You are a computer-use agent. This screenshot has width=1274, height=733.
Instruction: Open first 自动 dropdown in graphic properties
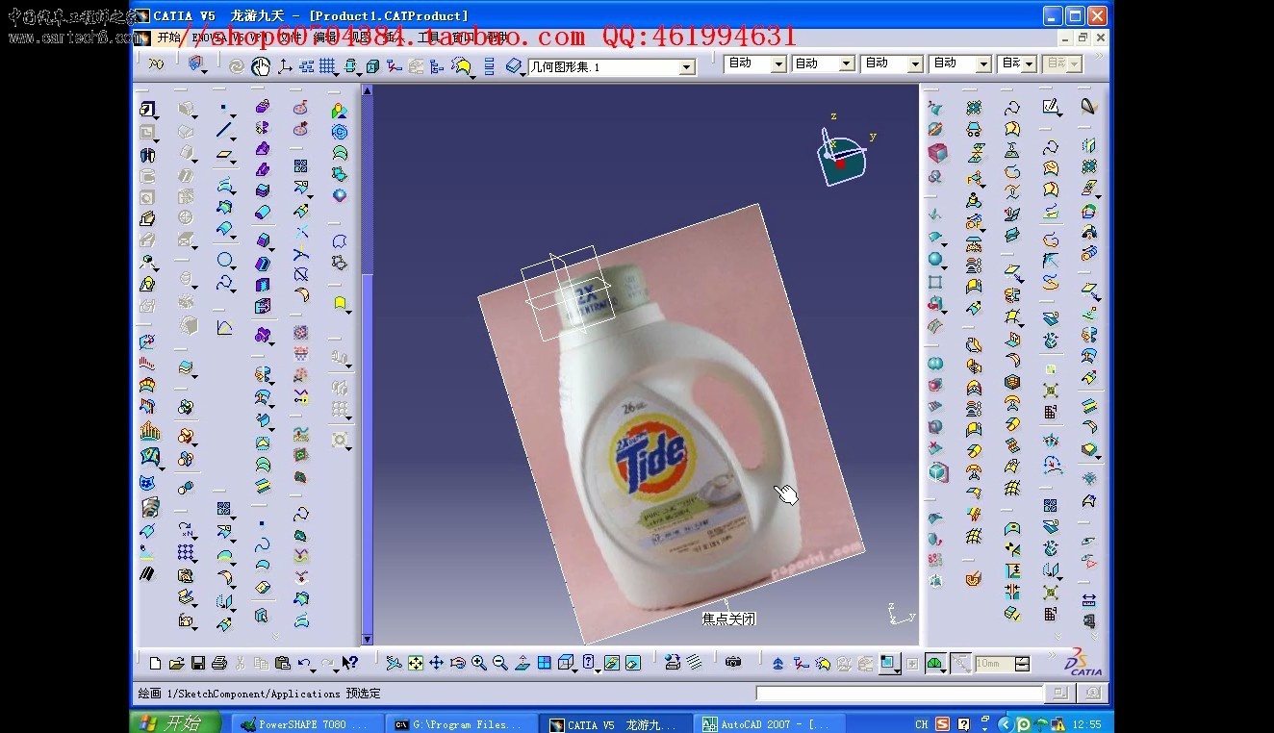coord(779,63)
